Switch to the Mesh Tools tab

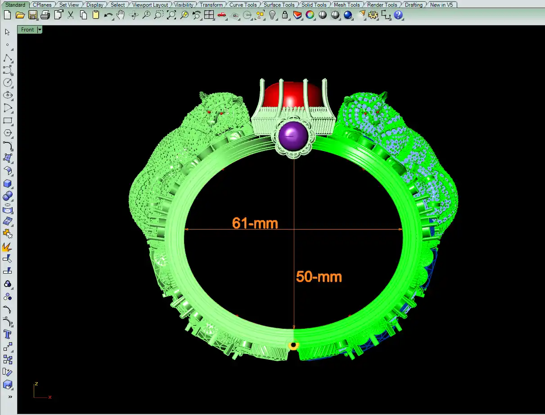point(347,5)
